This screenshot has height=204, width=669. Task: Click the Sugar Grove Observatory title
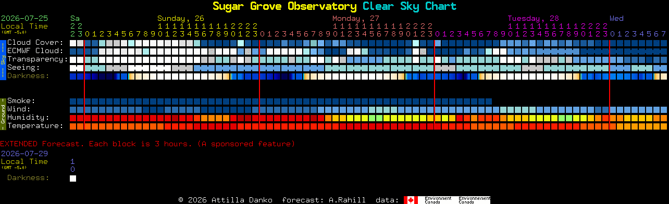pyautogui.click(x=284, y=6)
